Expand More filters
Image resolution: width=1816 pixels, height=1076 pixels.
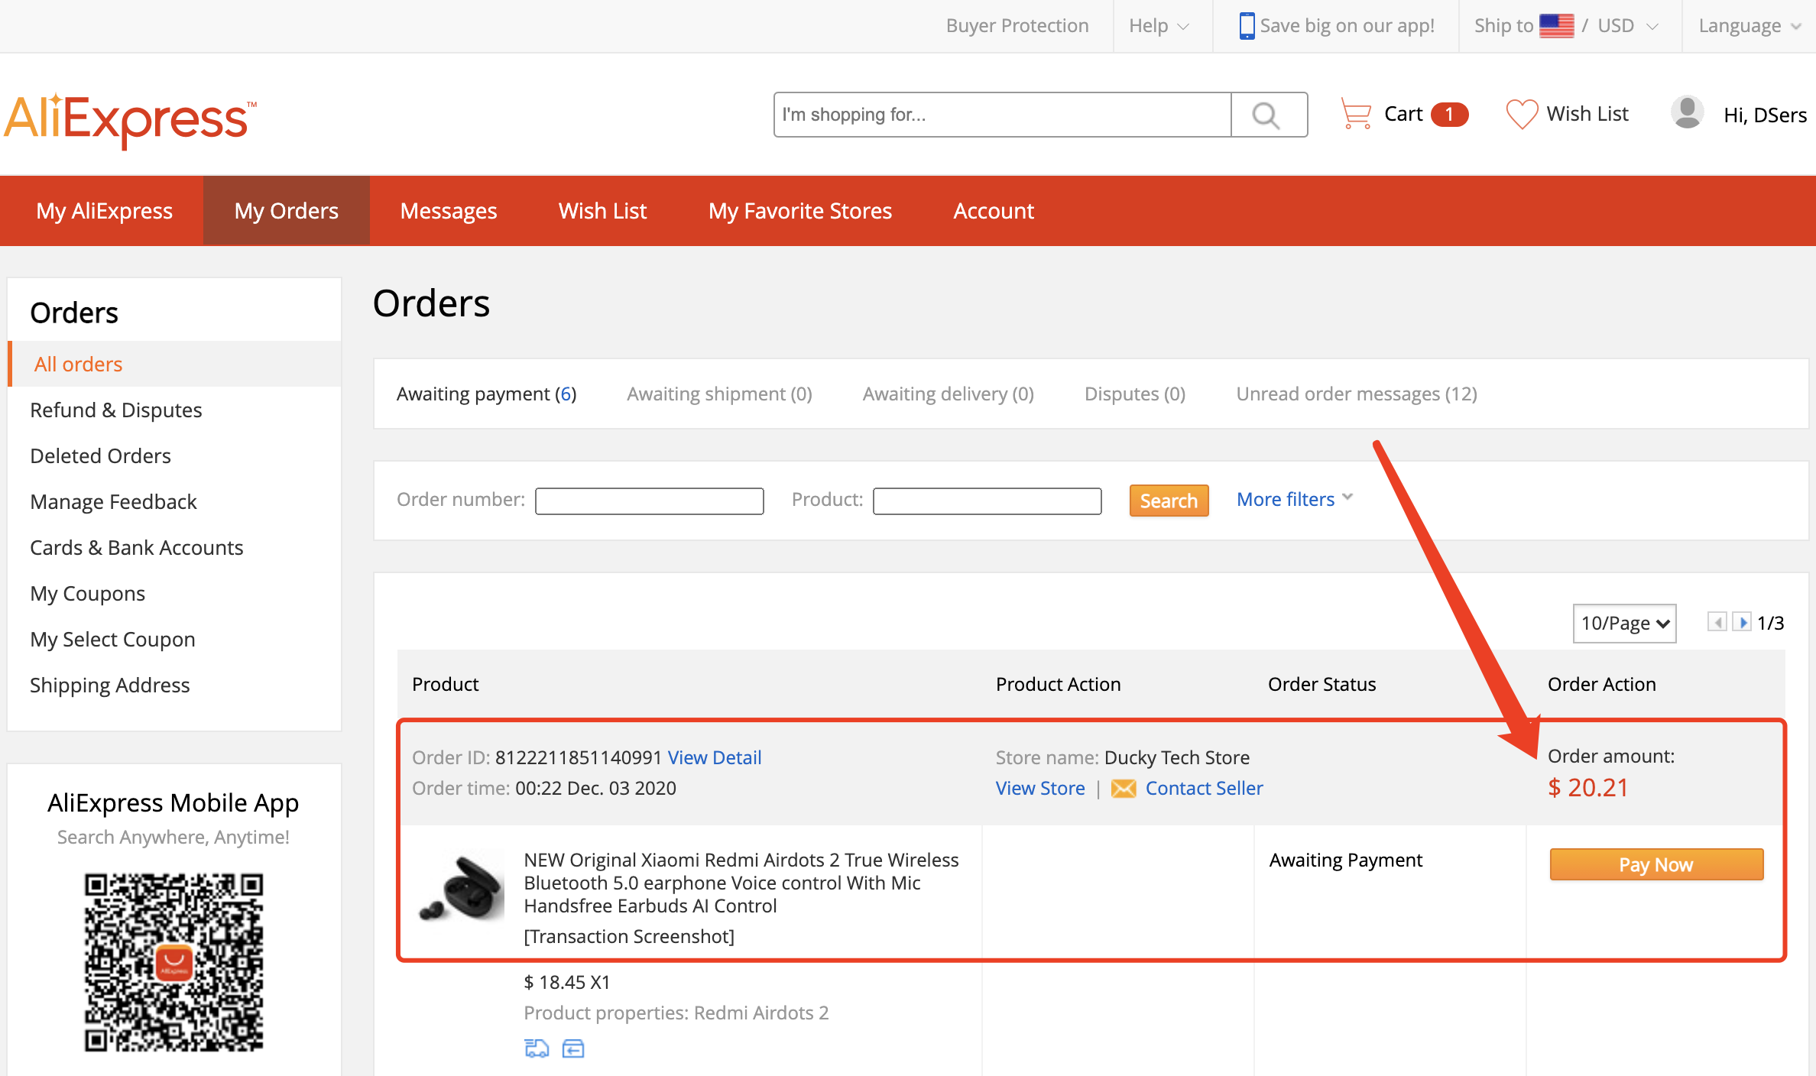coord(1295,499)
